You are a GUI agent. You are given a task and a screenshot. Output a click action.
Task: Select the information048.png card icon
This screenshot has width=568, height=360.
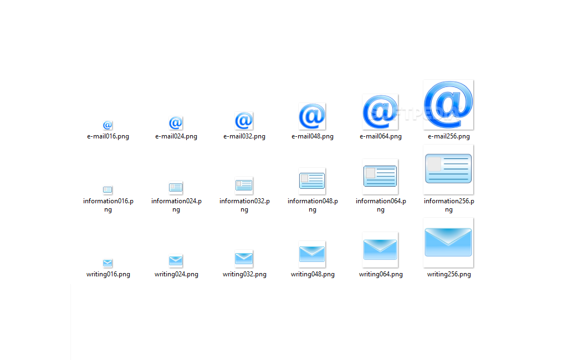tap(312, 181)
